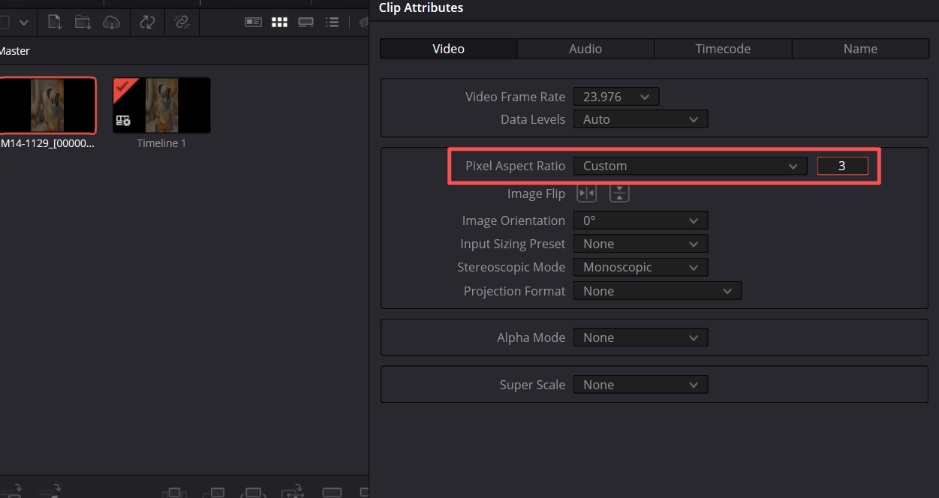This screenshot has height=498, width=939.
Task: Switch media pool to metadata view
Action: 253,22
